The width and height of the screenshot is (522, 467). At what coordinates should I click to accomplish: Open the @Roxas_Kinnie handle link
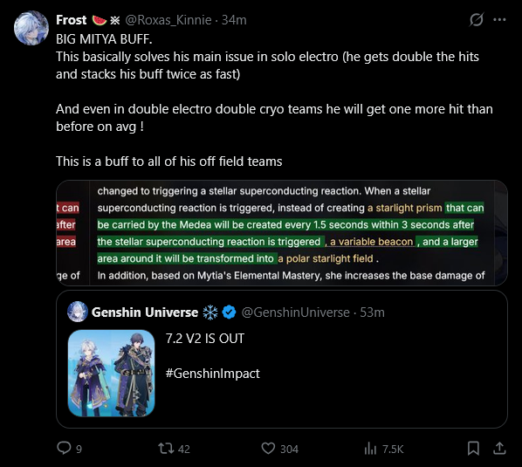pyautogui.click(x=168, y=20)
